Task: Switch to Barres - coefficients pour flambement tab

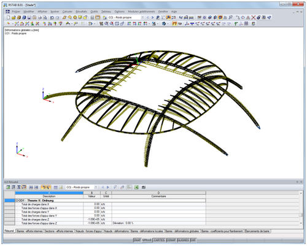Action: (x=222, y=231)
